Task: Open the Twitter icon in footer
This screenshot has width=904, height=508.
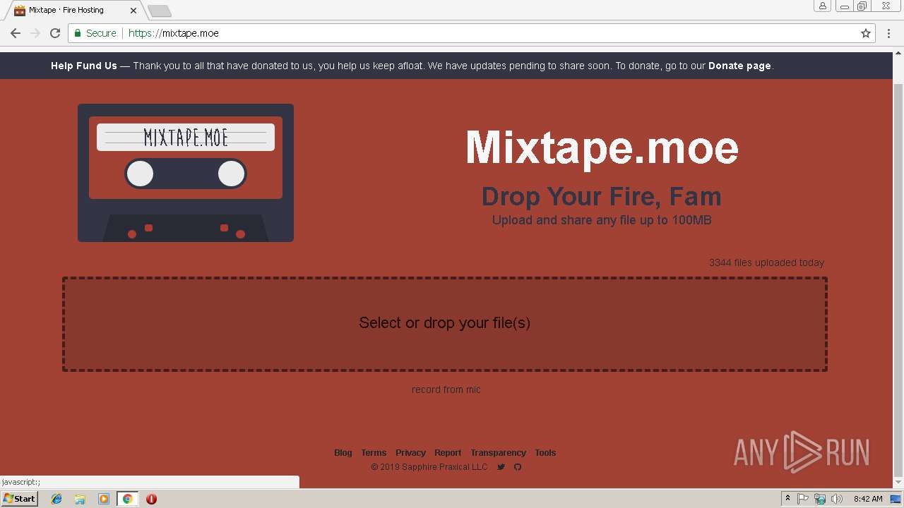Action: coord(501,467)
